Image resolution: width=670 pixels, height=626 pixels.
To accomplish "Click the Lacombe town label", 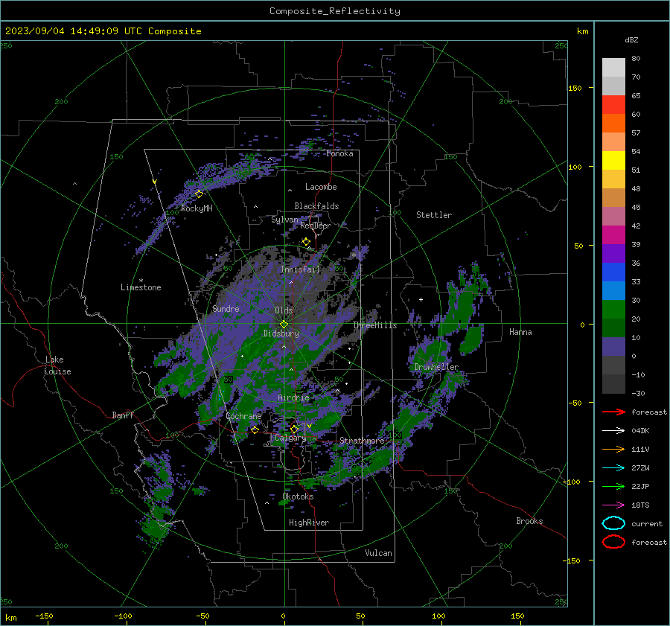I will 321,187.
